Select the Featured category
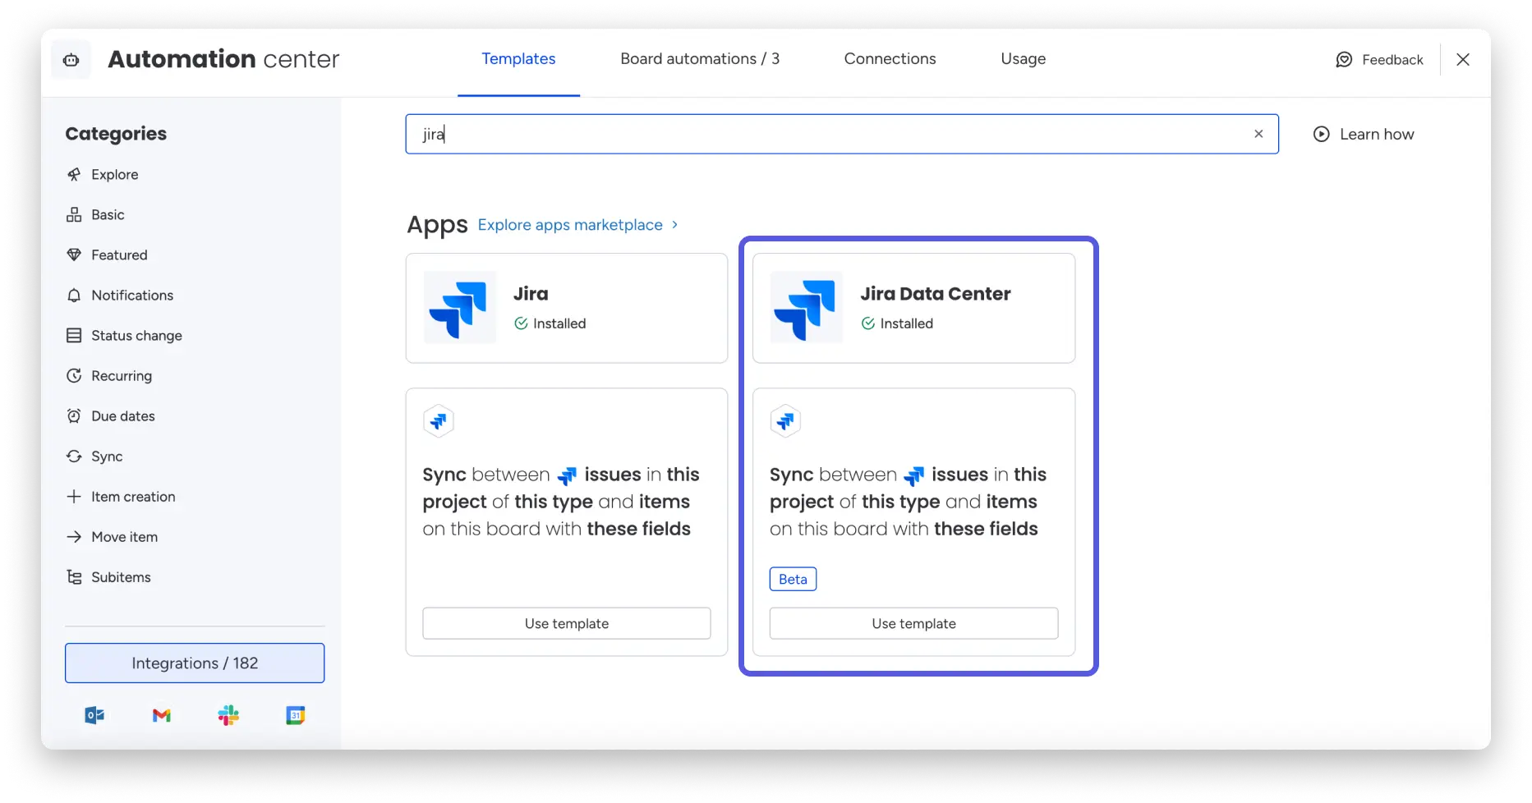Viewport: 1532px width, 803px height. [x=119, y=255]
